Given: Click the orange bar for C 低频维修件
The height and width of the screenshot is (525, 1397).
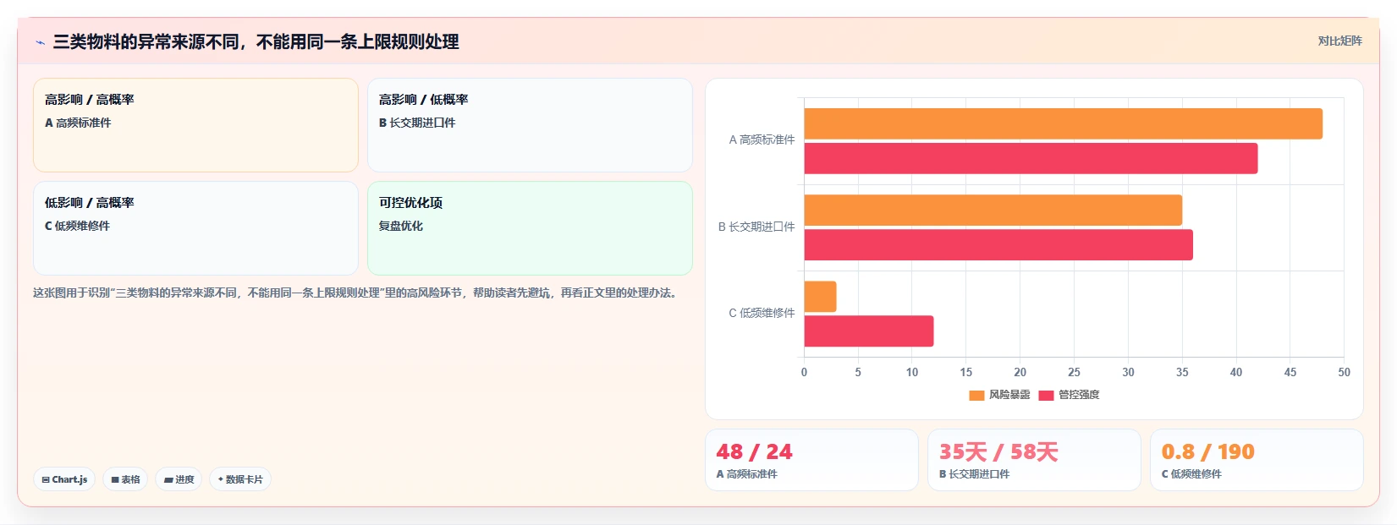Looking at the screenshot, I should (x=820, y=297).
